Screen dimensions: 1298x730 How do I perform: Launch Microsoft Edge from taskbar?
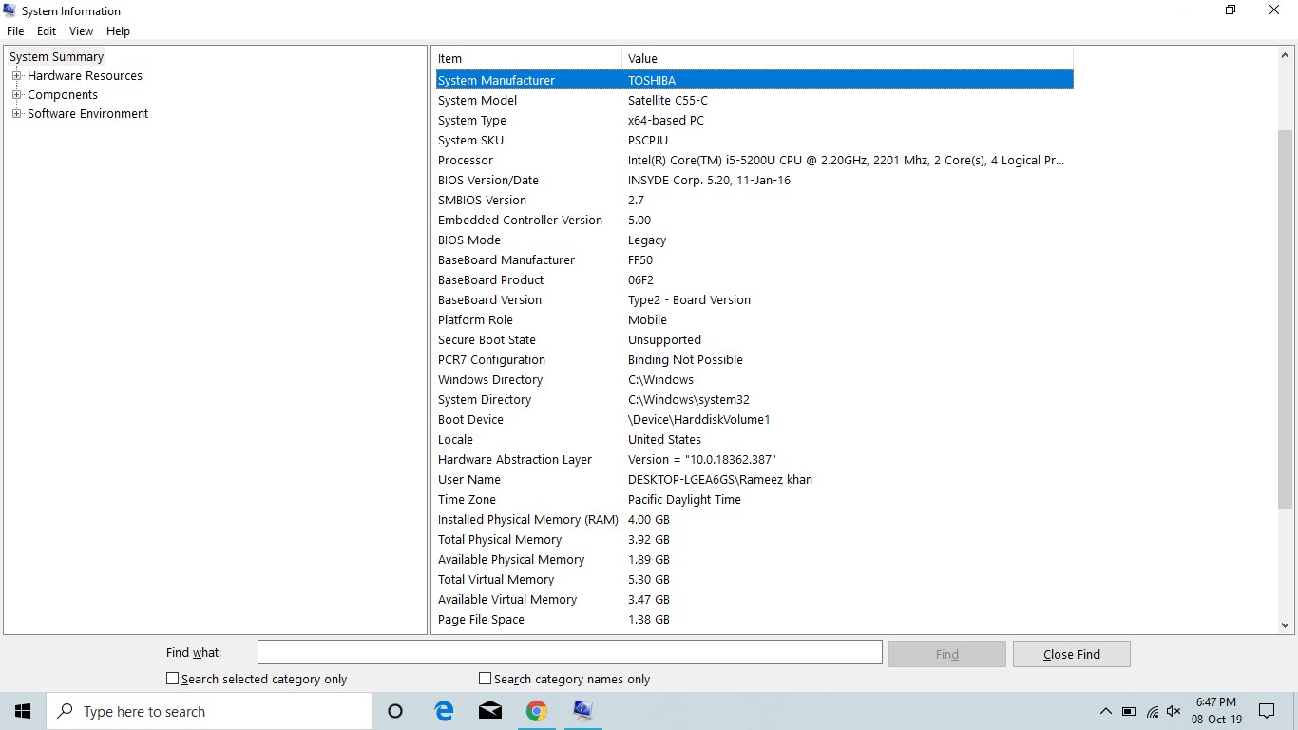pyautogui.click(x=444, y=711)
